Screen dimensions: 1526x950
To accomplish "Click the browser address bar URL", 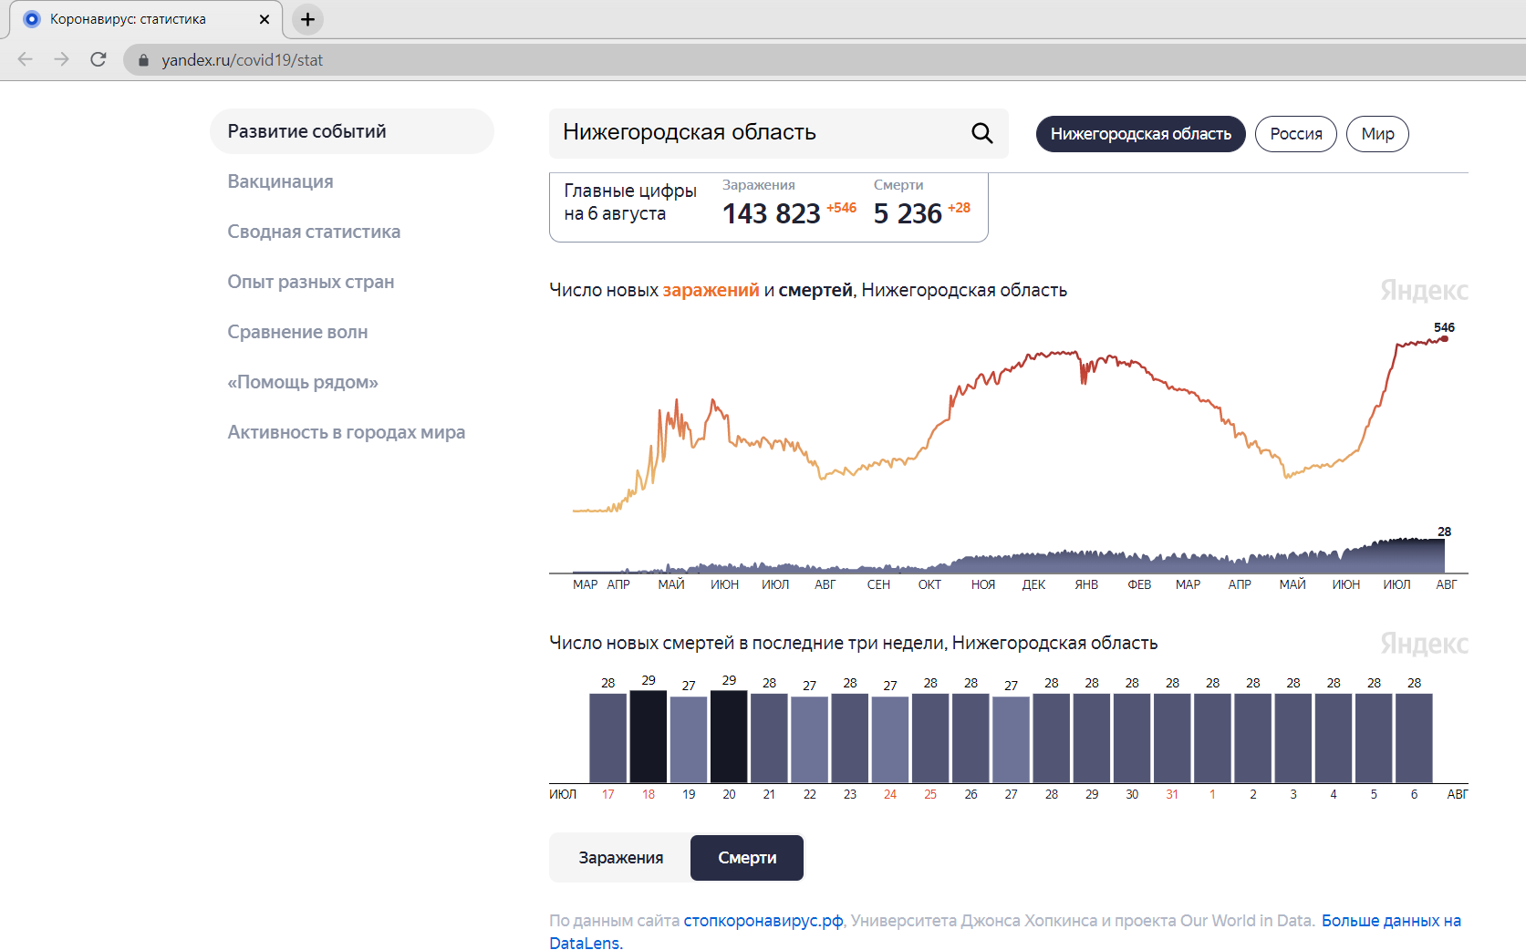I will pyautogui.click(x=242, y=60).
